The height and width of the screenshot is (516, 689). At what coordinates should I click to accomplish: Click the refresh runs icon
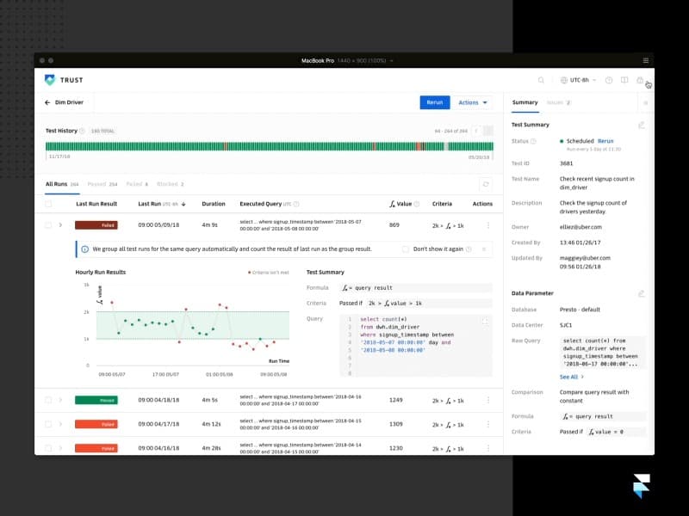coord(486,184)
